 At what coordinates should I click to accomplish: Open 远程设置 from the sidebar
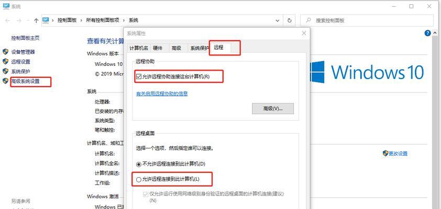tap(20, 62)
